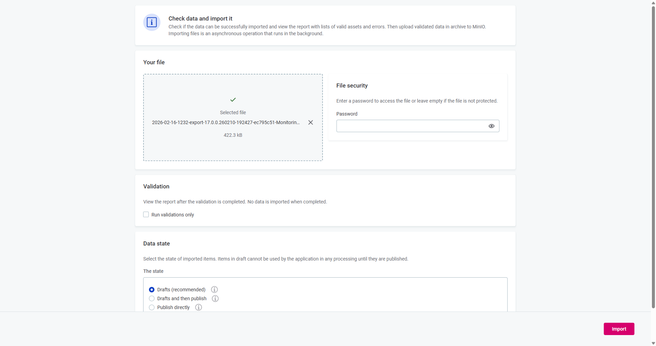This screenshot has width=656, height=346.
Task: Open the blue info icon beside "Check data and import it"
Action: pyautogui.click(x=151, y=22)
